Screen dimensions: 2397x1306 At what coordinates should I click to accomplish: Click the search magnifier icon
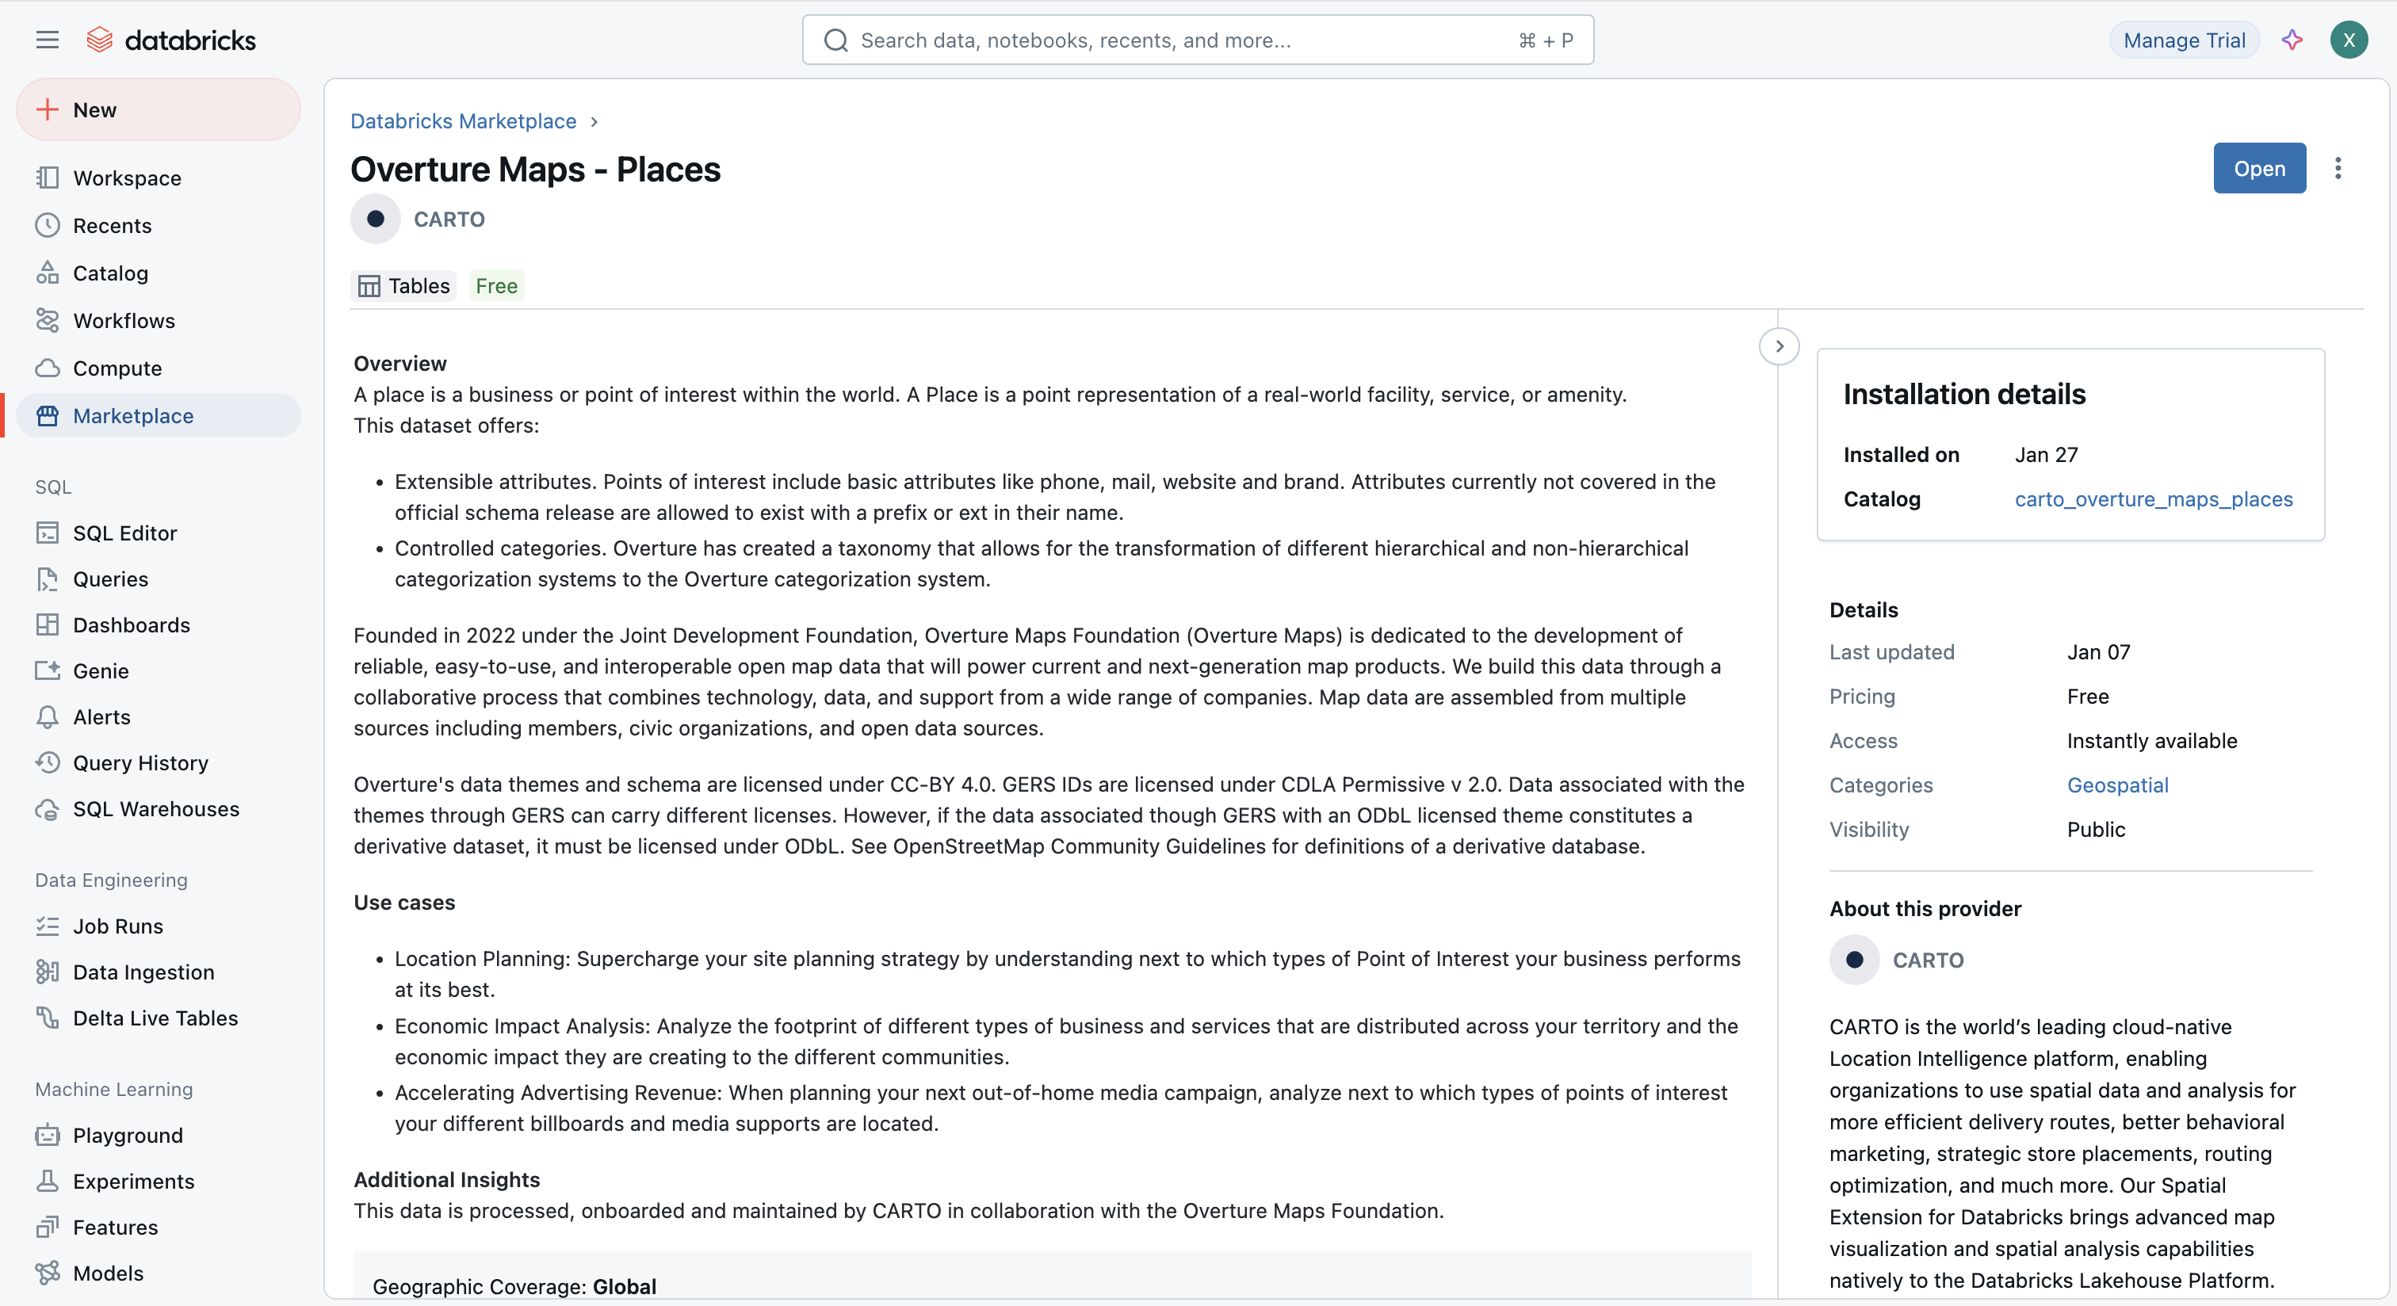click(835, 40)
